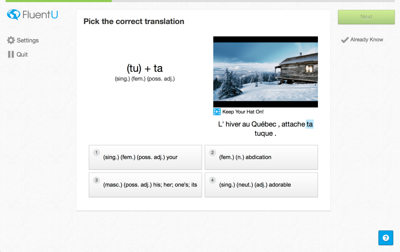400x252 pixels.
Task: Click the green lesson progress bar
Action: [56, 1]
